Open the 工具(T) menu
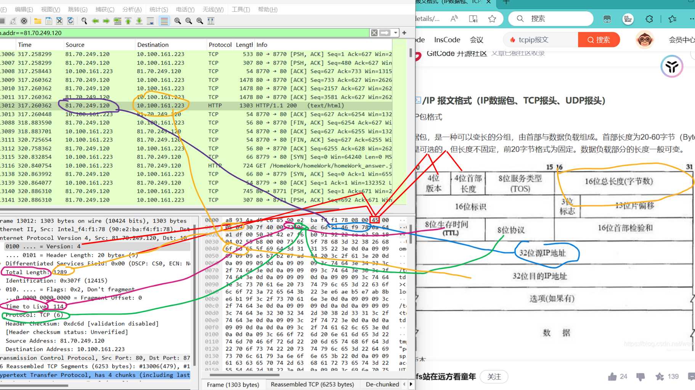695x390 pixels. tap(241, 10)
